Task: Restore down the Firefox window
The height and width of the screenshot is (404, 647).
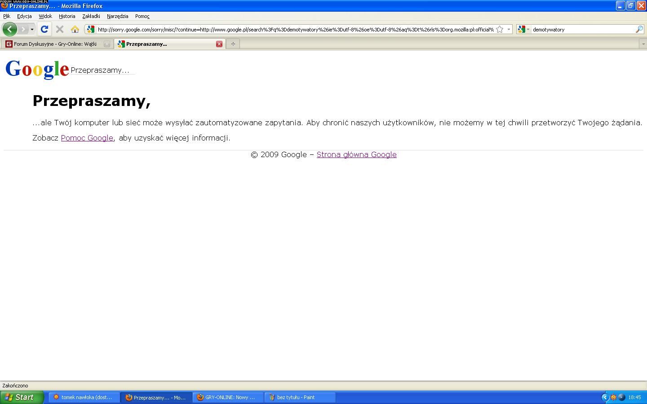Action: coord(631,6)
